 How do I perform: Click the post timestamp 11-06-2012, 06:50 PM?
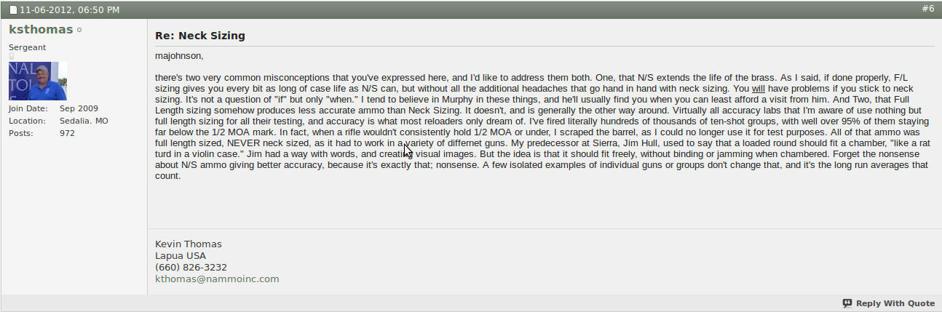tap(69, 10)
